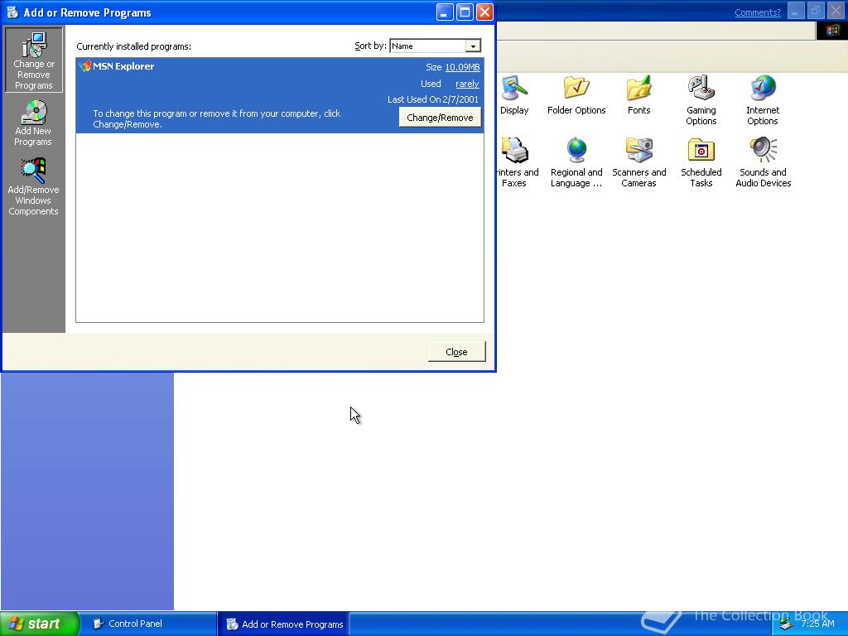Click the Comments? link in Control Panel

point(757,12)
